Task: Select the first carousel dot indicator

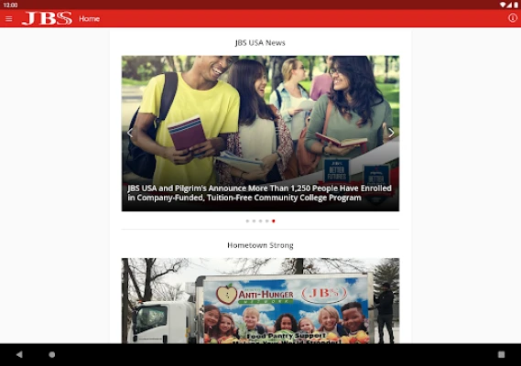Action: pos(247,221)
